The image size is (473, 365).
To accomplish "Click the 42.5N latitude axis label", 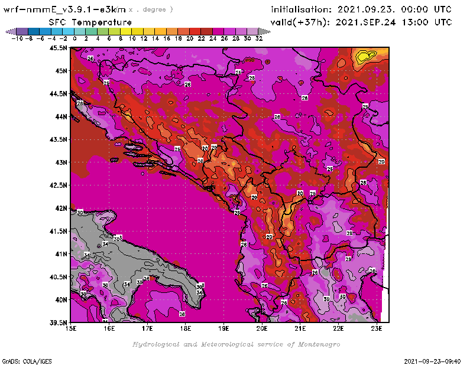I will (x=58, y=185).
